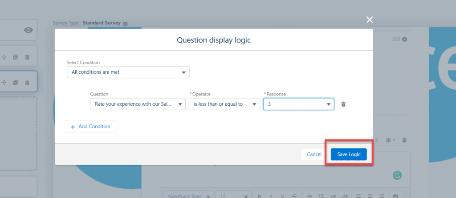This screenshot has height=198, width=456.
Task: Toggle the eye preview icon in sidebar
Action: point(28,30)
